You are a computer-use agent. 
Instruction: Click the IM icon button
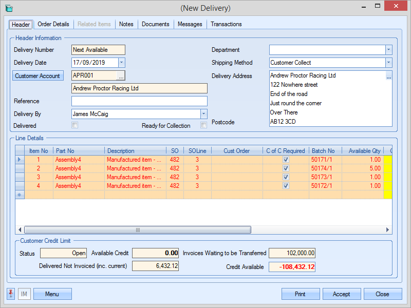coord(24,294)
